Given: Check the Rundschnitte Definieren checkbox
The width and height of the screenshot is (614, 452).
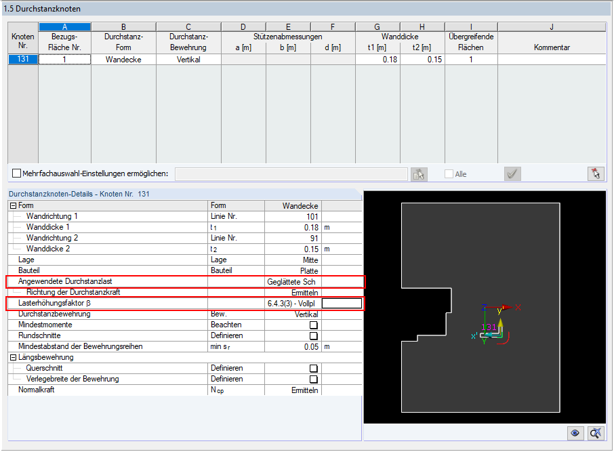Looking at the screenshot, I should [313, 335].
